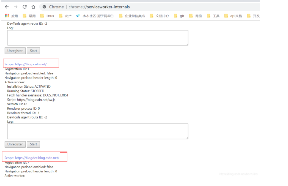Click Registration ID: 1 text
Image resolution: width=288 pixels, height=186 pixels.
17,69
